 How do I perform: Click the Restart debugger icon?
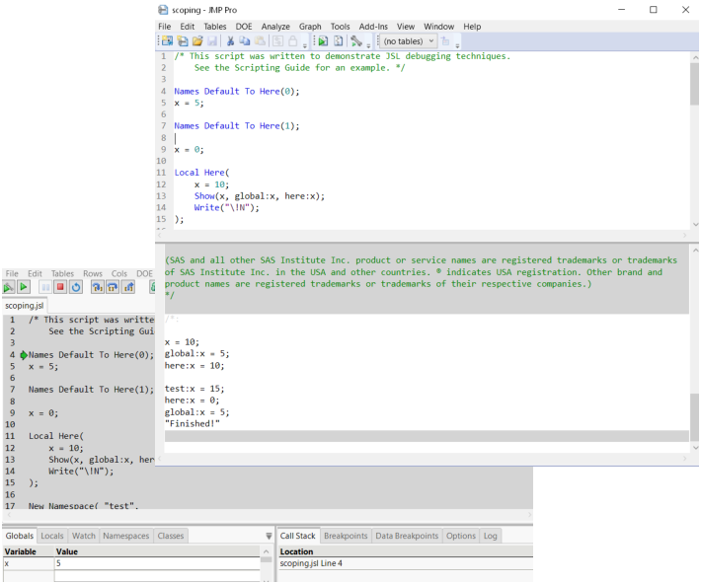pos(76,287)
